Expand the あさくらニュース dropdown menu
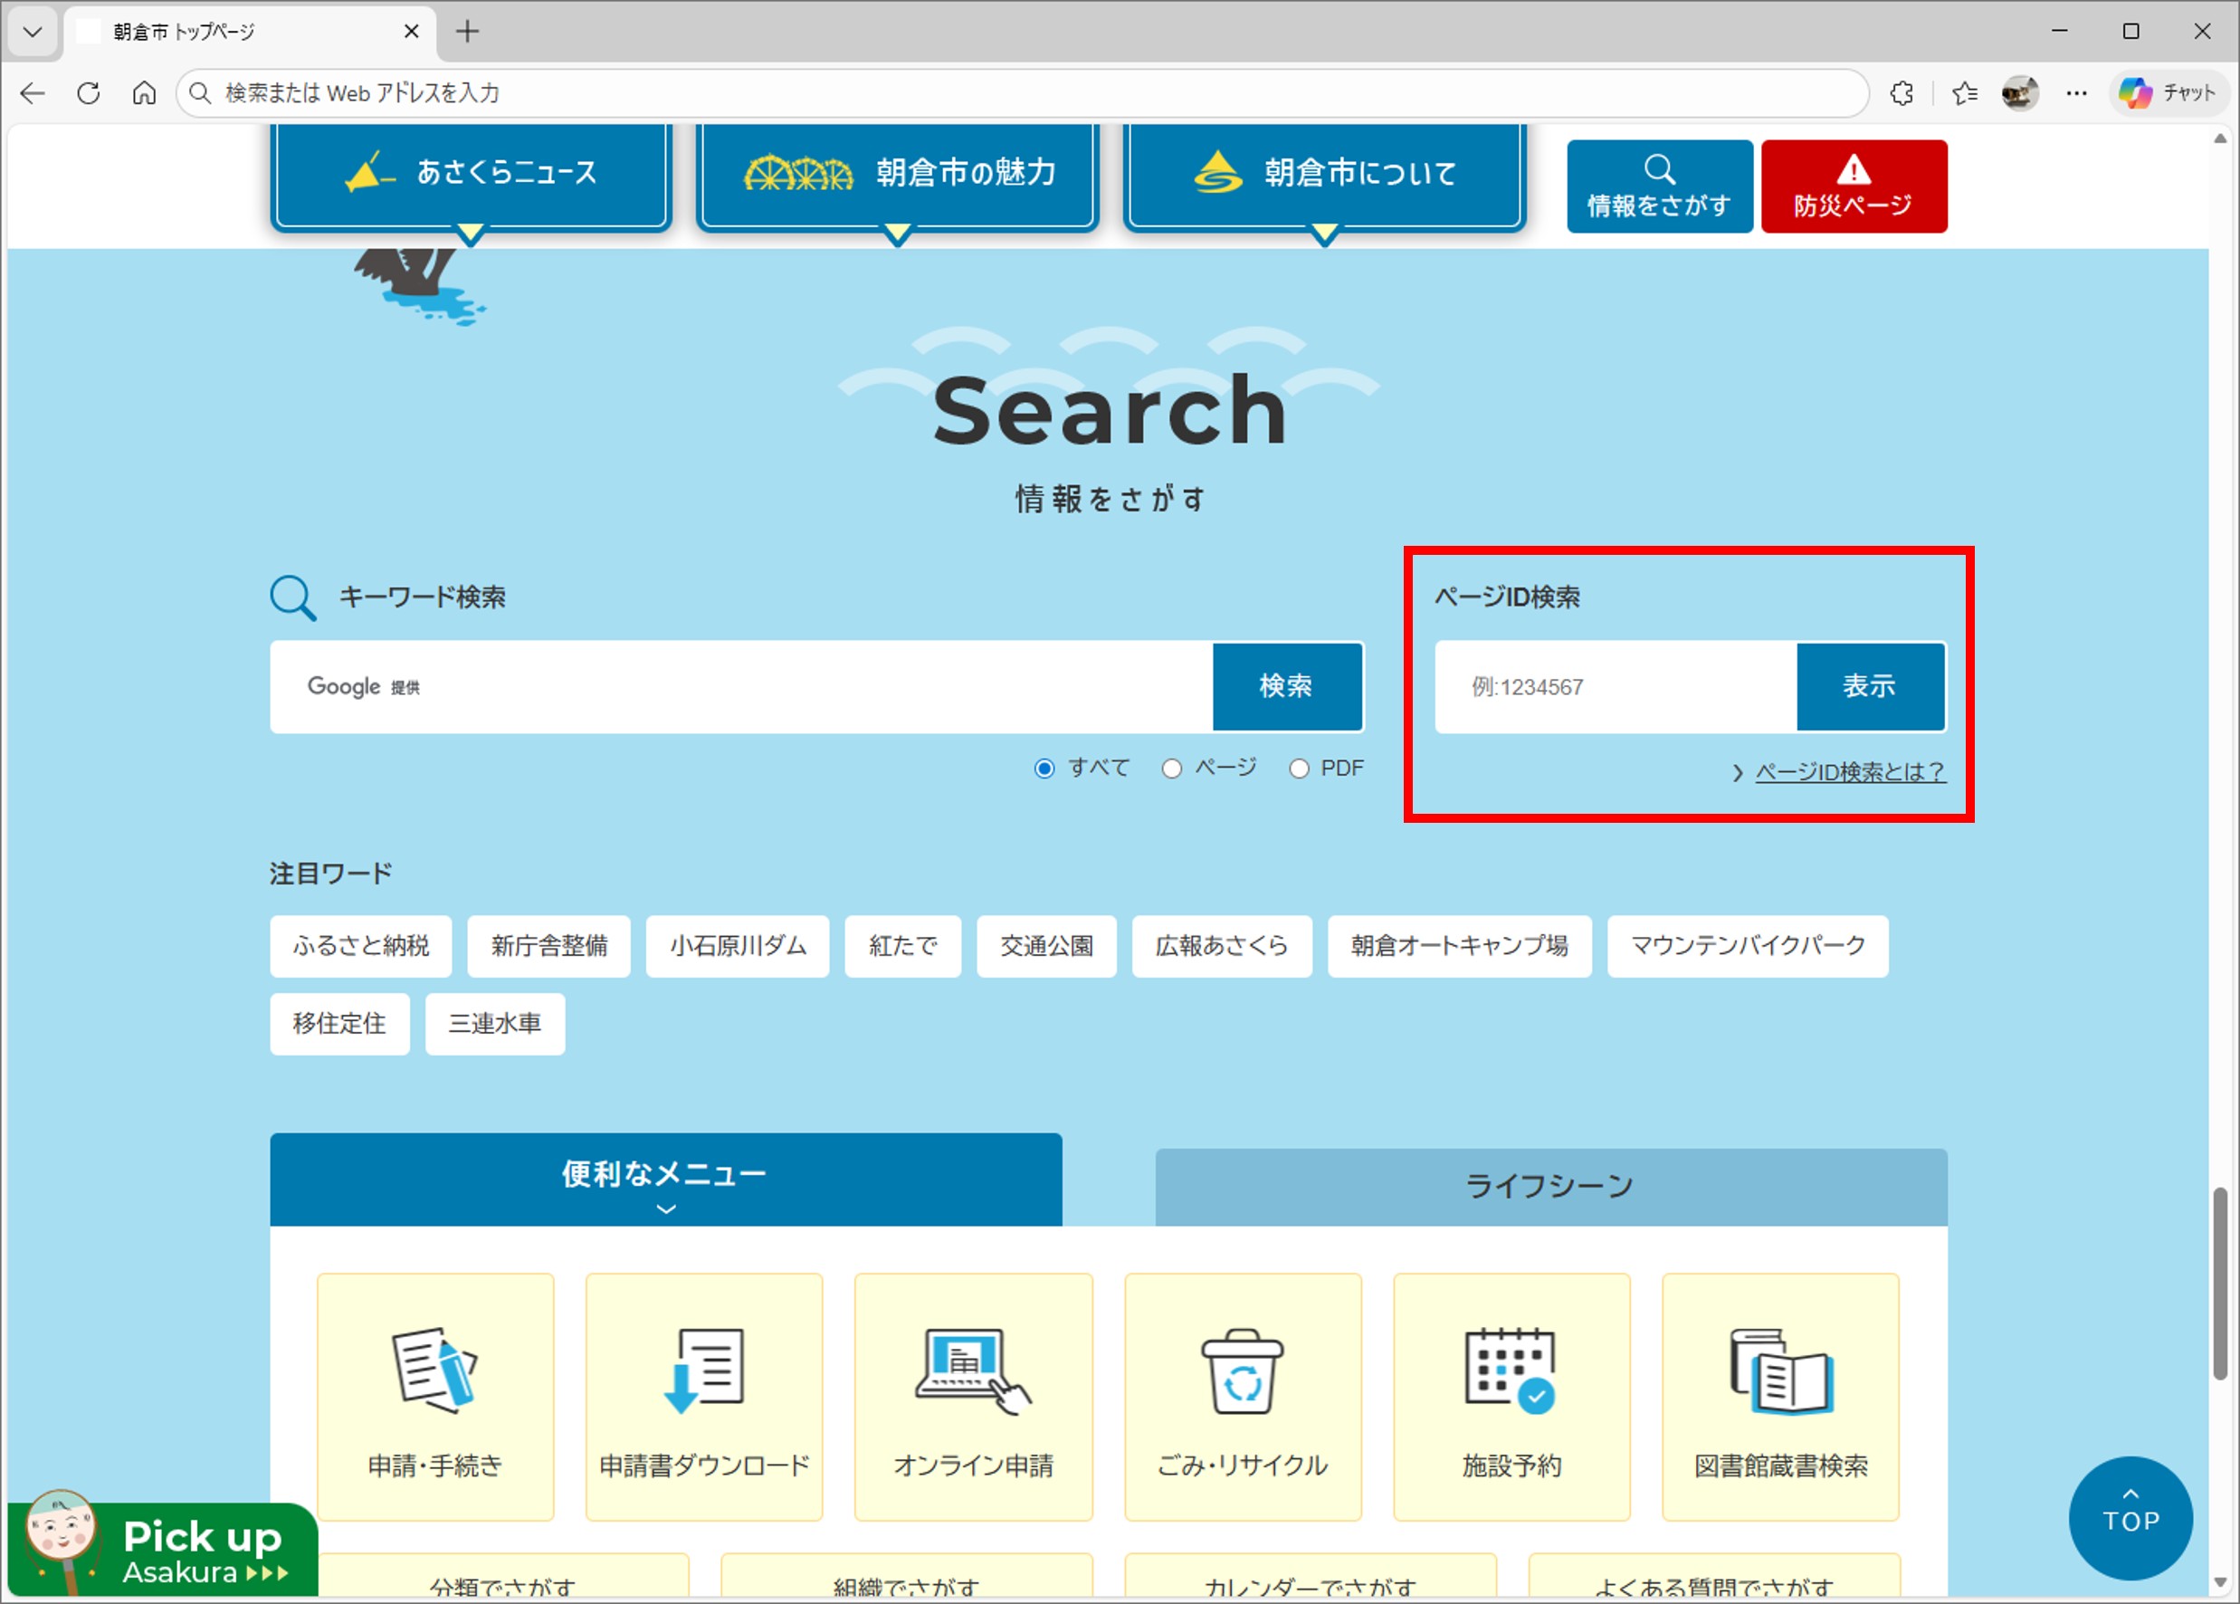Viewport: 2240px width, 1604px height. [472, 174]
